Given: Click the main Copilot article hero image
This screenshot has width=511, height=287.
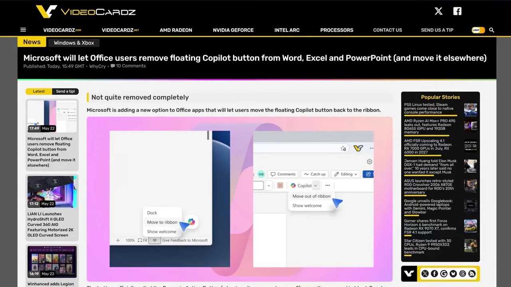Looking at the screenshot, I should tap(240, 199).
